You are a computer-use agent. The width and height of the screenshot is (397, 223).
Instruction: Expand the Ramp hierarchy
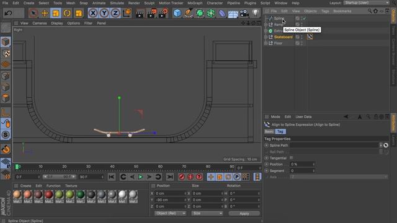(x=265, y=25)
